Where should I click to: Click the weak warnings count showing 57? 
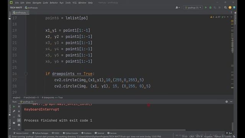(218, 17)
